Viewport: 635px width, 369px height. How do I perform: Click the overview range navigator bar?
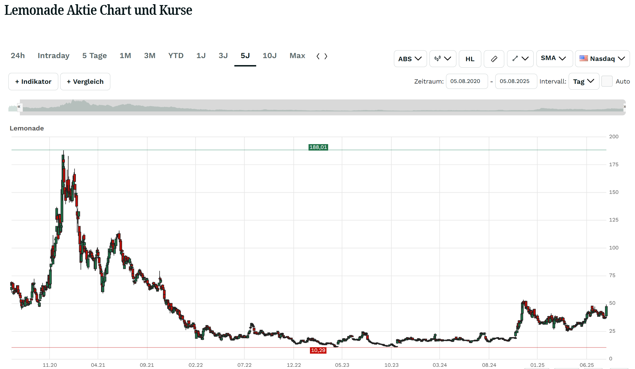[323, 107]
